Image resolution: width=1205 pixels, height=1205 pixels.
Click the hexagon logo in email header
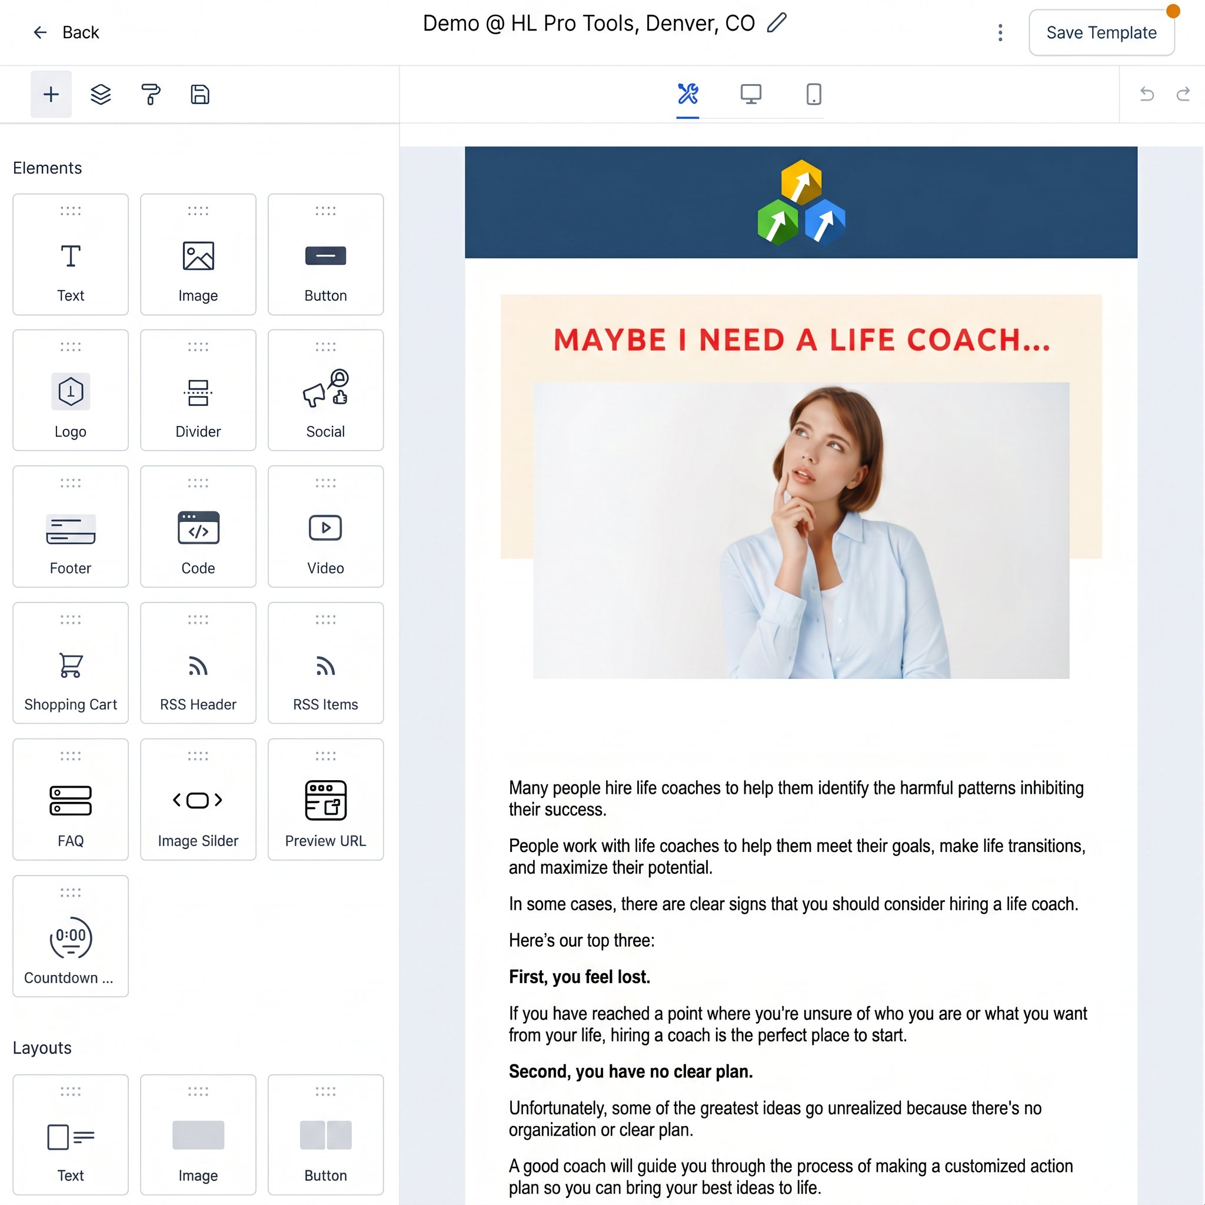(801, 203)
